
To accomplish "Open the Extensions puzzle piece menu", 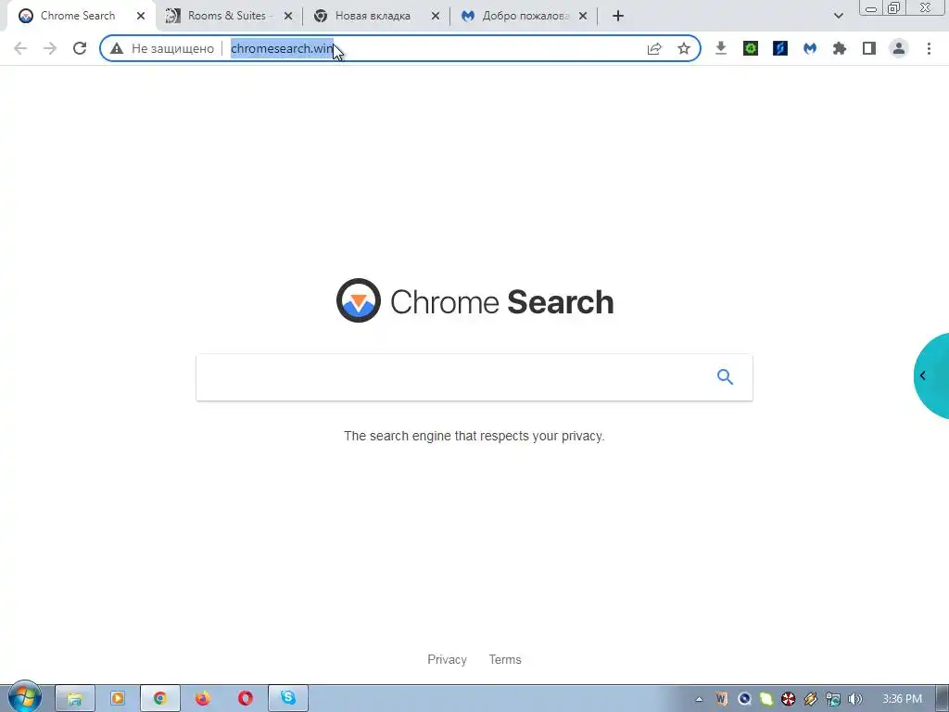I will click(840, 48).
